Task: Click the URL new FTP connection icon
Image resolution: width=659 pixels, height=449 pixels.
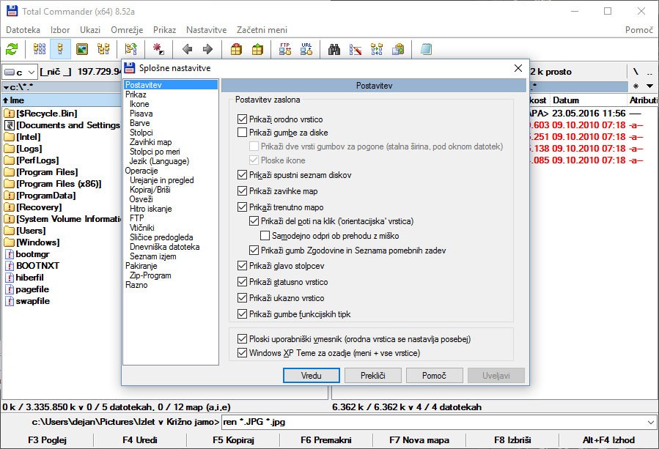Action: coord(306,49)
